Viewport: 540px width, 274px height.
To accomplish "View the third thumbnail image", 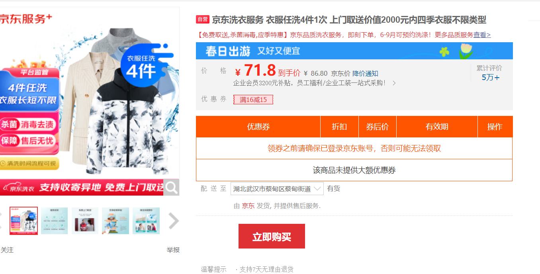I will click(85, 221).
